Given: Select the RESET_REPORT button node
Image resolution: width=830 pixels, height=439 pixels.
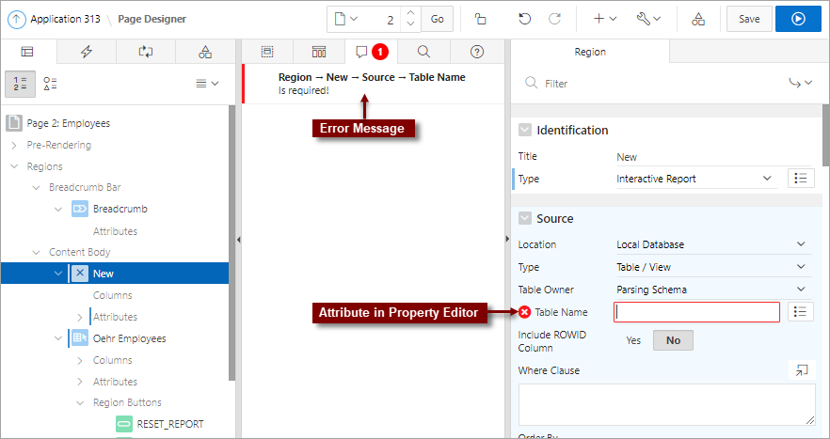Looking at the screenshot, I should (170, 424).
